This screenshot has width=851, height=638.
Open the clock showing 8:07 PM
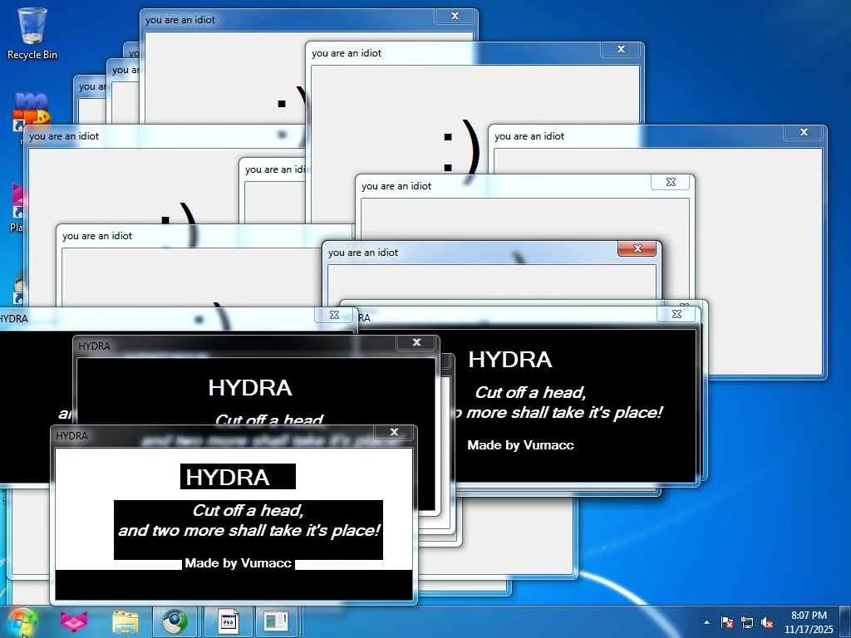click(809, 622)
